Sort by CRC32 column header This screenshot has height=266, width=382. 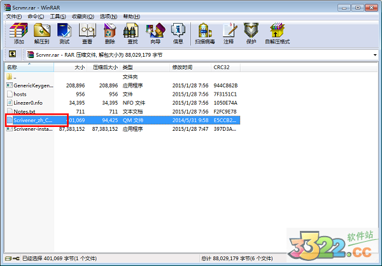225,67
